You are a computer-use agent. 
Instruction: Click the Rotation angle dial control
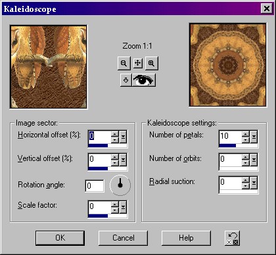coord(120,185)
